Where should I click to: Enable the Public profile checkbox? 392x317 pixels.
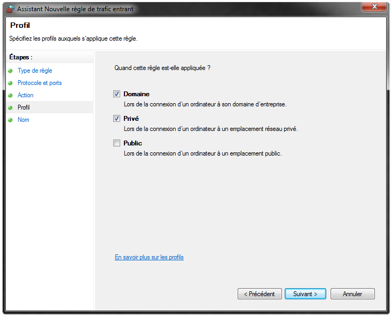(x=116, y=143)
